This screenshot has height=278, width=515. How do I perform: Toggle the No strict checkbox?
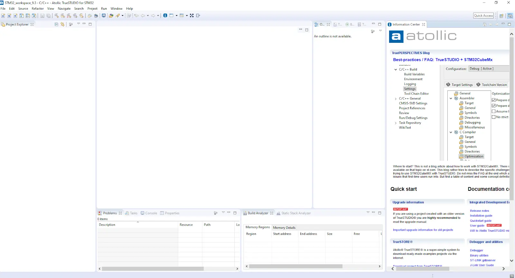493,117
